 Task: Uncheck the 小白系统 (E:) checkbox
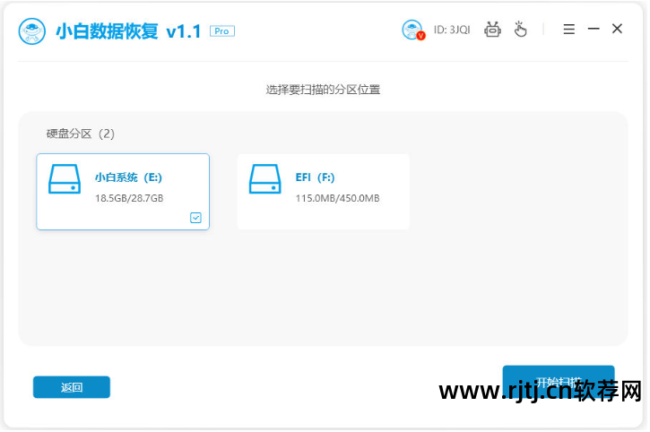tap(195, 218)
